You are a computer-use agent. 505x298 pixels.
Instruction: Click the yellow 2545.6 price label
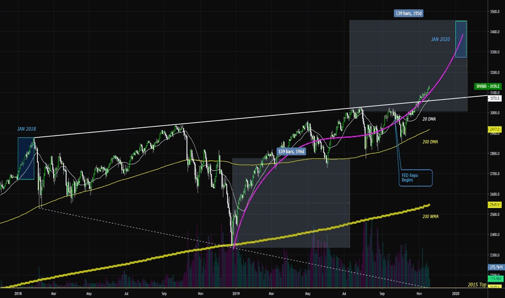coord(495,205)
